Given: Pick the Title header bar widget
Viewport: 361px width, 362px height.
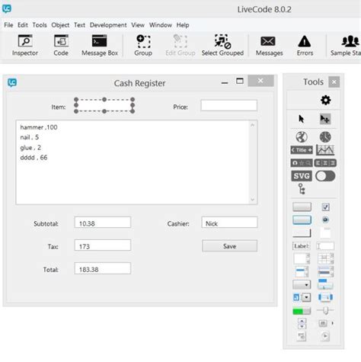Looking at the screenshot, I should pos(302,150).
